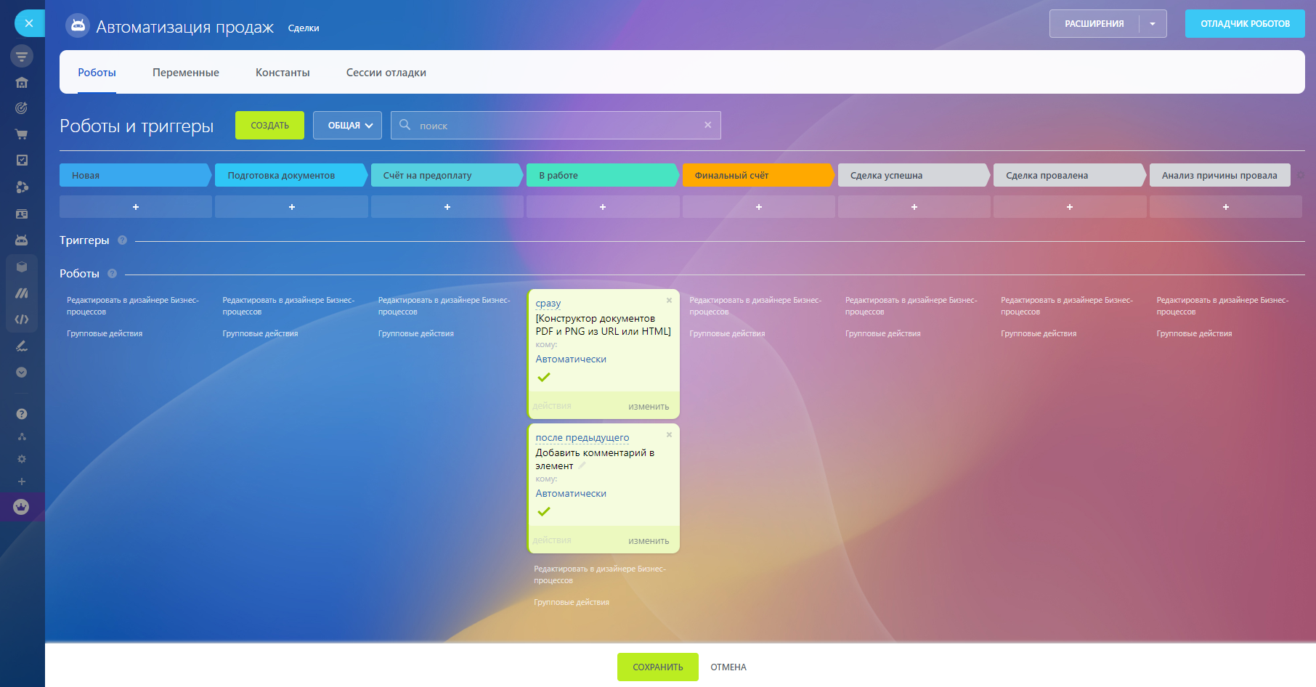Click the target goal icon in sidebar

point(22,108)
